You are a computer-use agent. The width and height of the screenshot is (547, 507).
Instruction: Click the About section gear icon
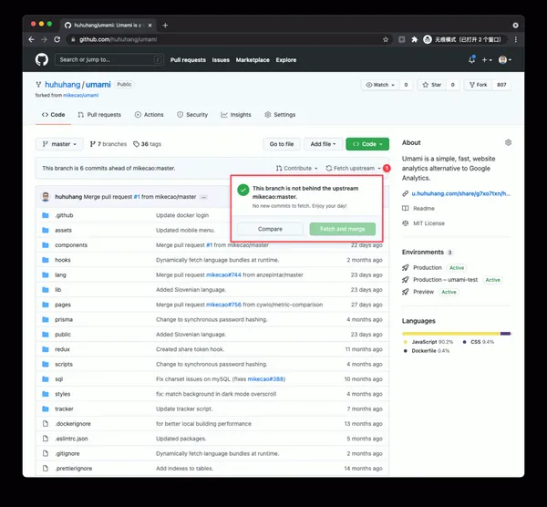509,142
